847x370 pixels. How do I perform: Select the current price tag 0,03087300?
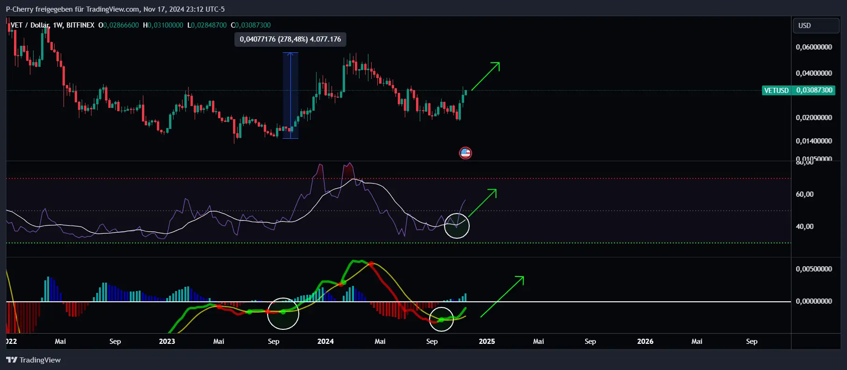tap(814, 90)
